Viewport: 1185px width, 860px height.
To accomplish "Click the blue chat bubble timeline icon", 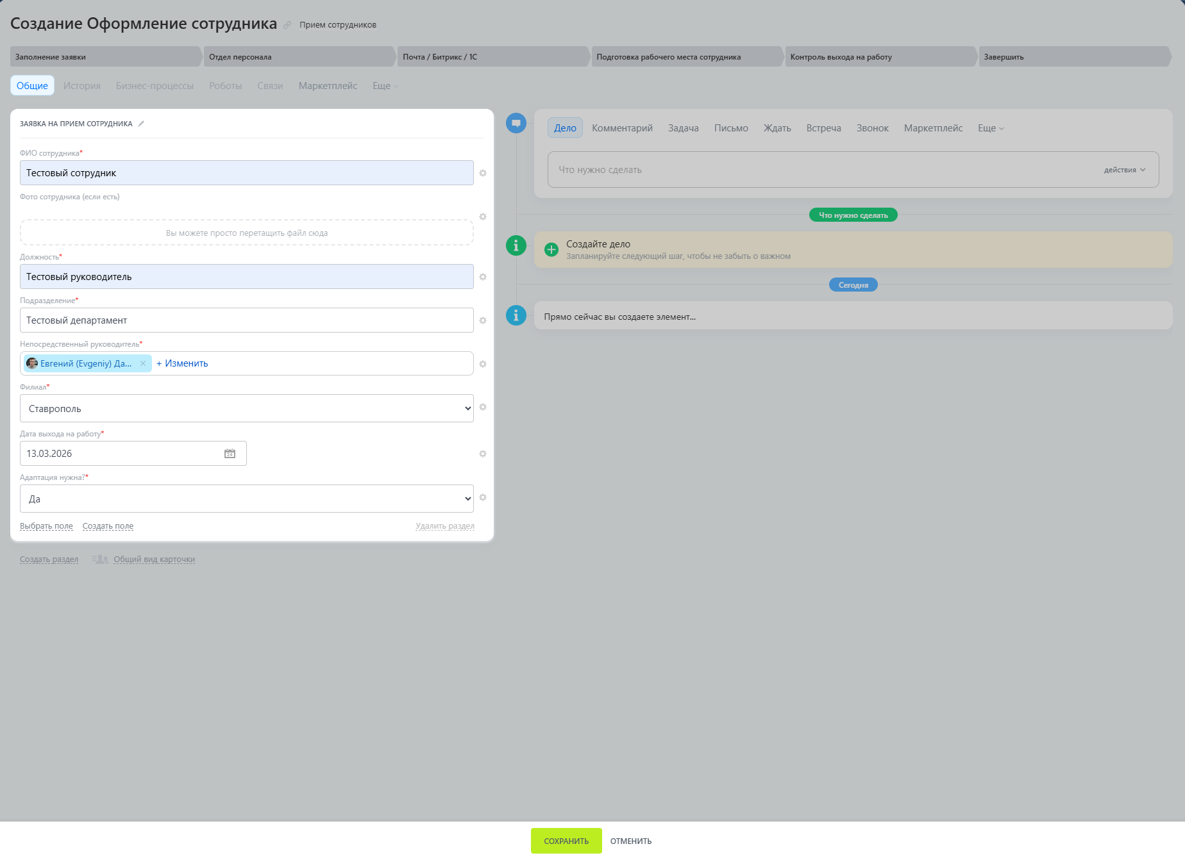I will [516, 123].
